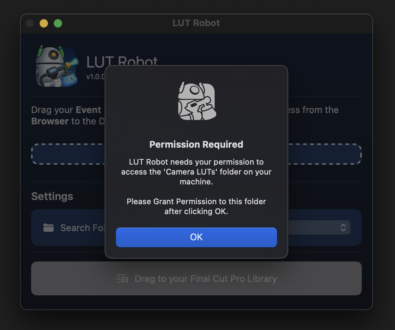Click the Camera LUTs folder message text
The width and height of the screenshot is (395, 330).
tap(196, 172)
